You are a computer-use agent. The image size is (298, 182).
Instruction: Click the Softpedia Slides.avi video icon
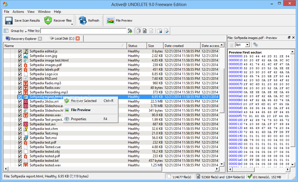[x=26, y=101]
